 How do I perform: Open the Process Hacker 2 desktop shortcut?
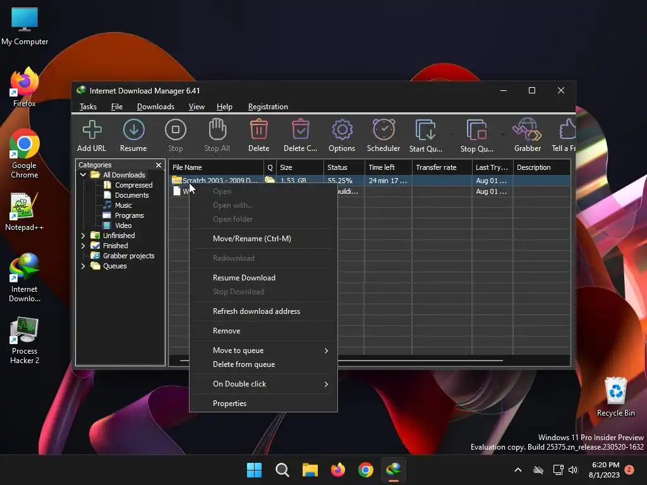click(x=25, y=340)
